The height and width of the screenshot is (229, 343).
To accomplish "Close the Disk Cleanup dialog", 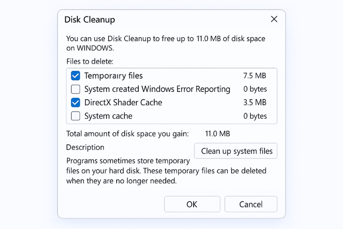I will [274, 19].
